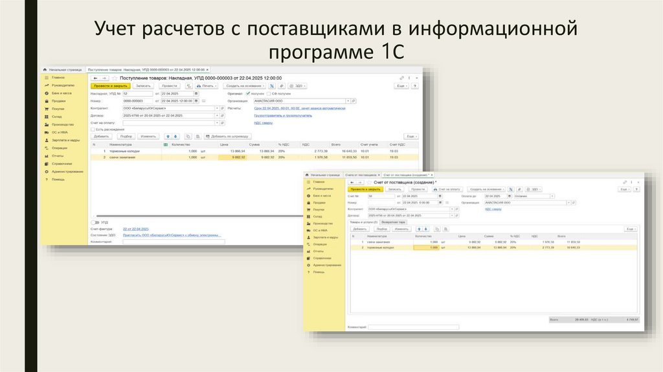The image size is (663, 372).
Task: Toggle Оригинал получен checkbox
Action: click(x=248, y=93)
